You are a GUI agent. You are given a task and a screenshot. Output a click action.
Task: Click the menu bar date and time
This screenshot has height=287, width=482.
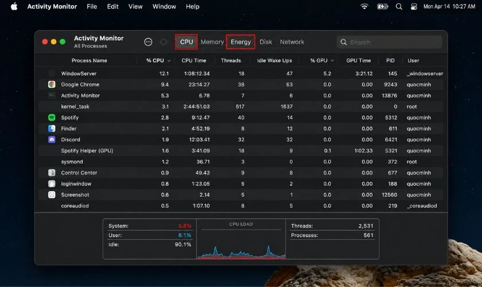(449, 6)
